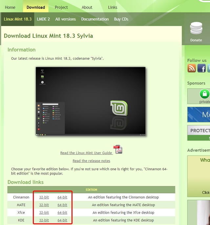Select the Download menu item
210x225 pixels.
pyautogui.click(x=36, y=7)
